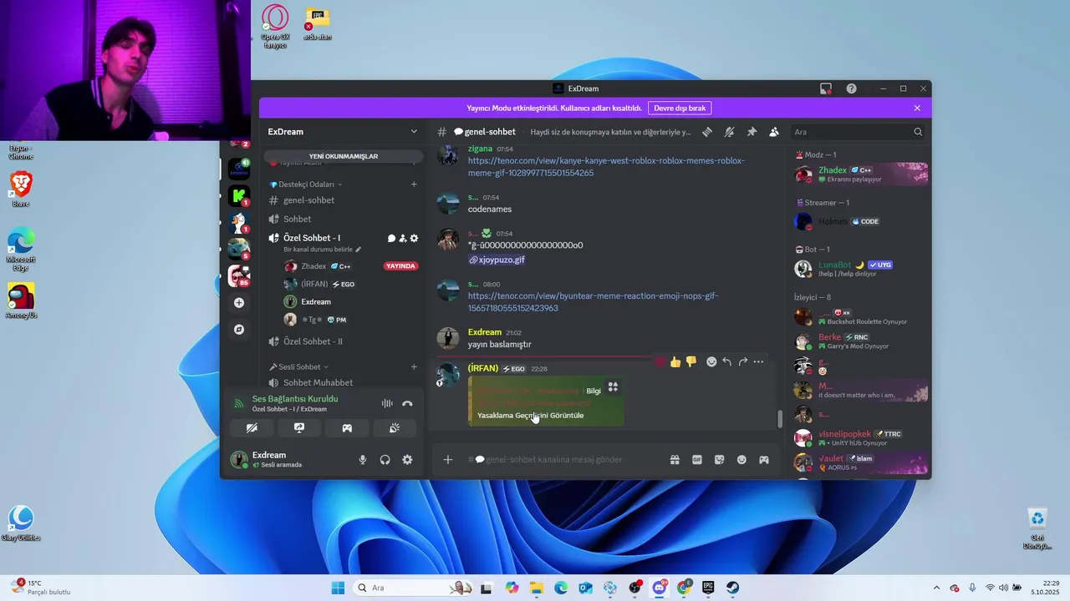Collapse the Sesli Sohbet category
Image resolution: width=1070 pixels, height=601 pixels.
pyautogui.click(x=298, y=366)
